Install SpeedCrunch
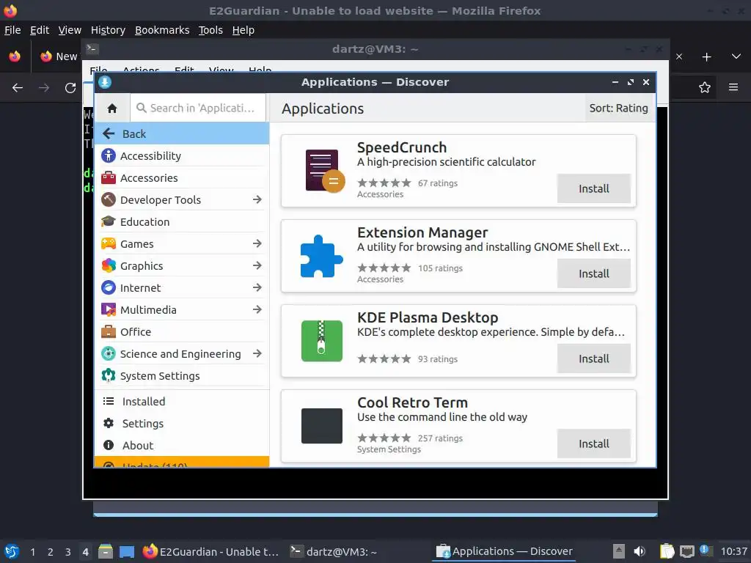Viewport: 751px width, 563px height. click(593, 188)
